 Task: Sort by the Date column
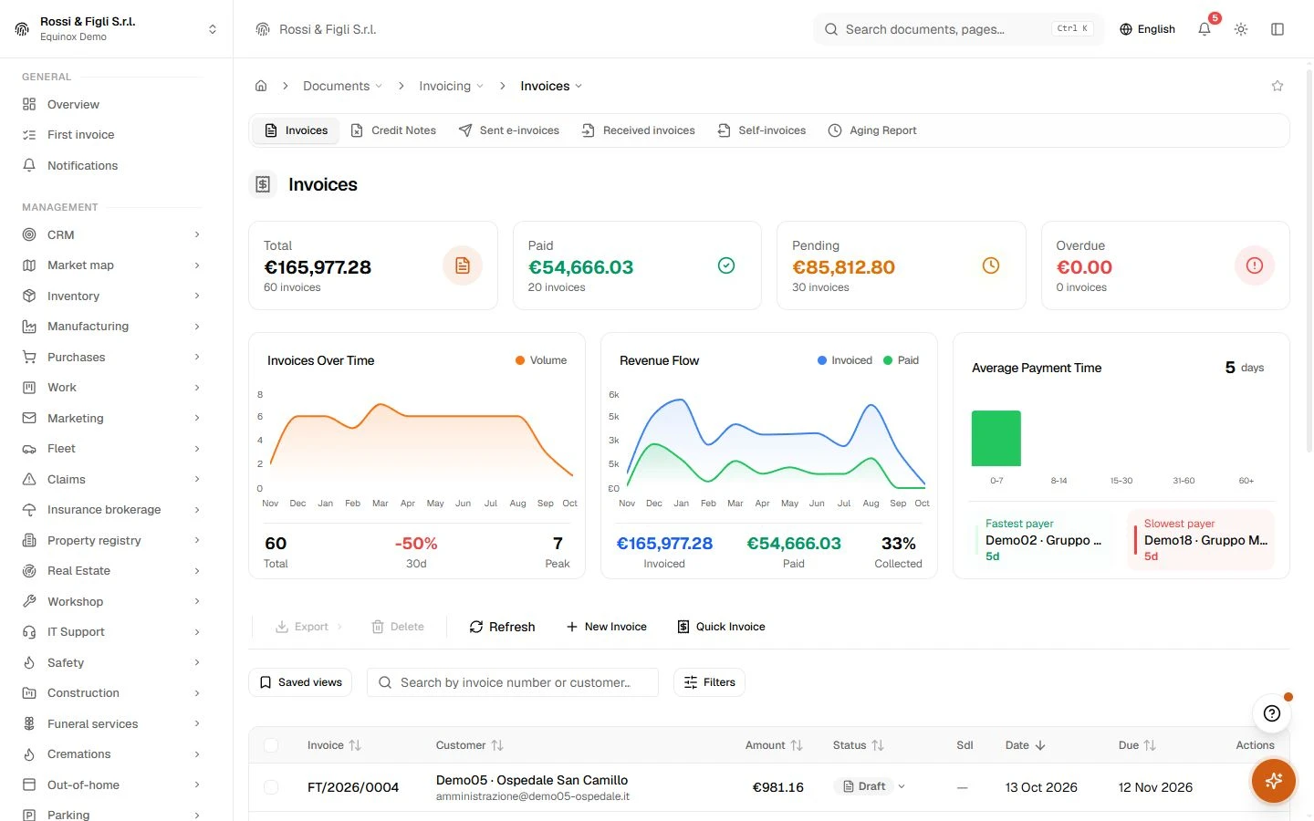1026,745
